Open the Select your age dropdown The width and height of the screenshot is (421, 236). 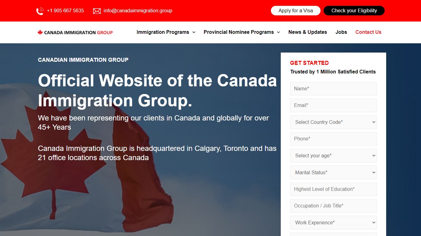click(333, 156)
